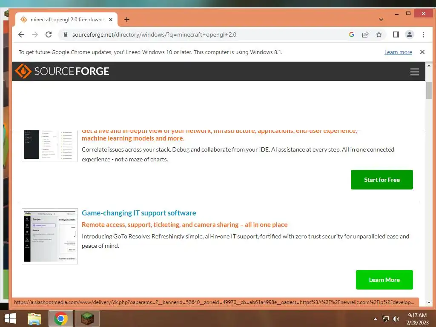The image size is (436, 327).
Task: Go back to the previous page
Action: click(21, 34)
